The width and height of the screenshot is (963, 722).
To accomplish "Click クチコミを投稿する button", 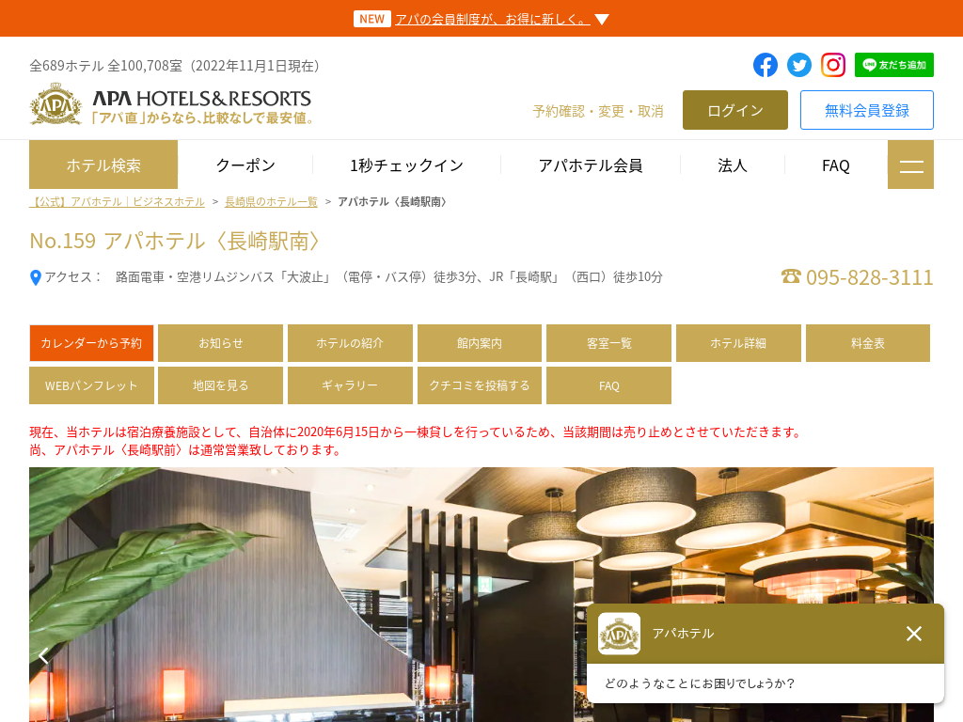I will coord(480,385).
